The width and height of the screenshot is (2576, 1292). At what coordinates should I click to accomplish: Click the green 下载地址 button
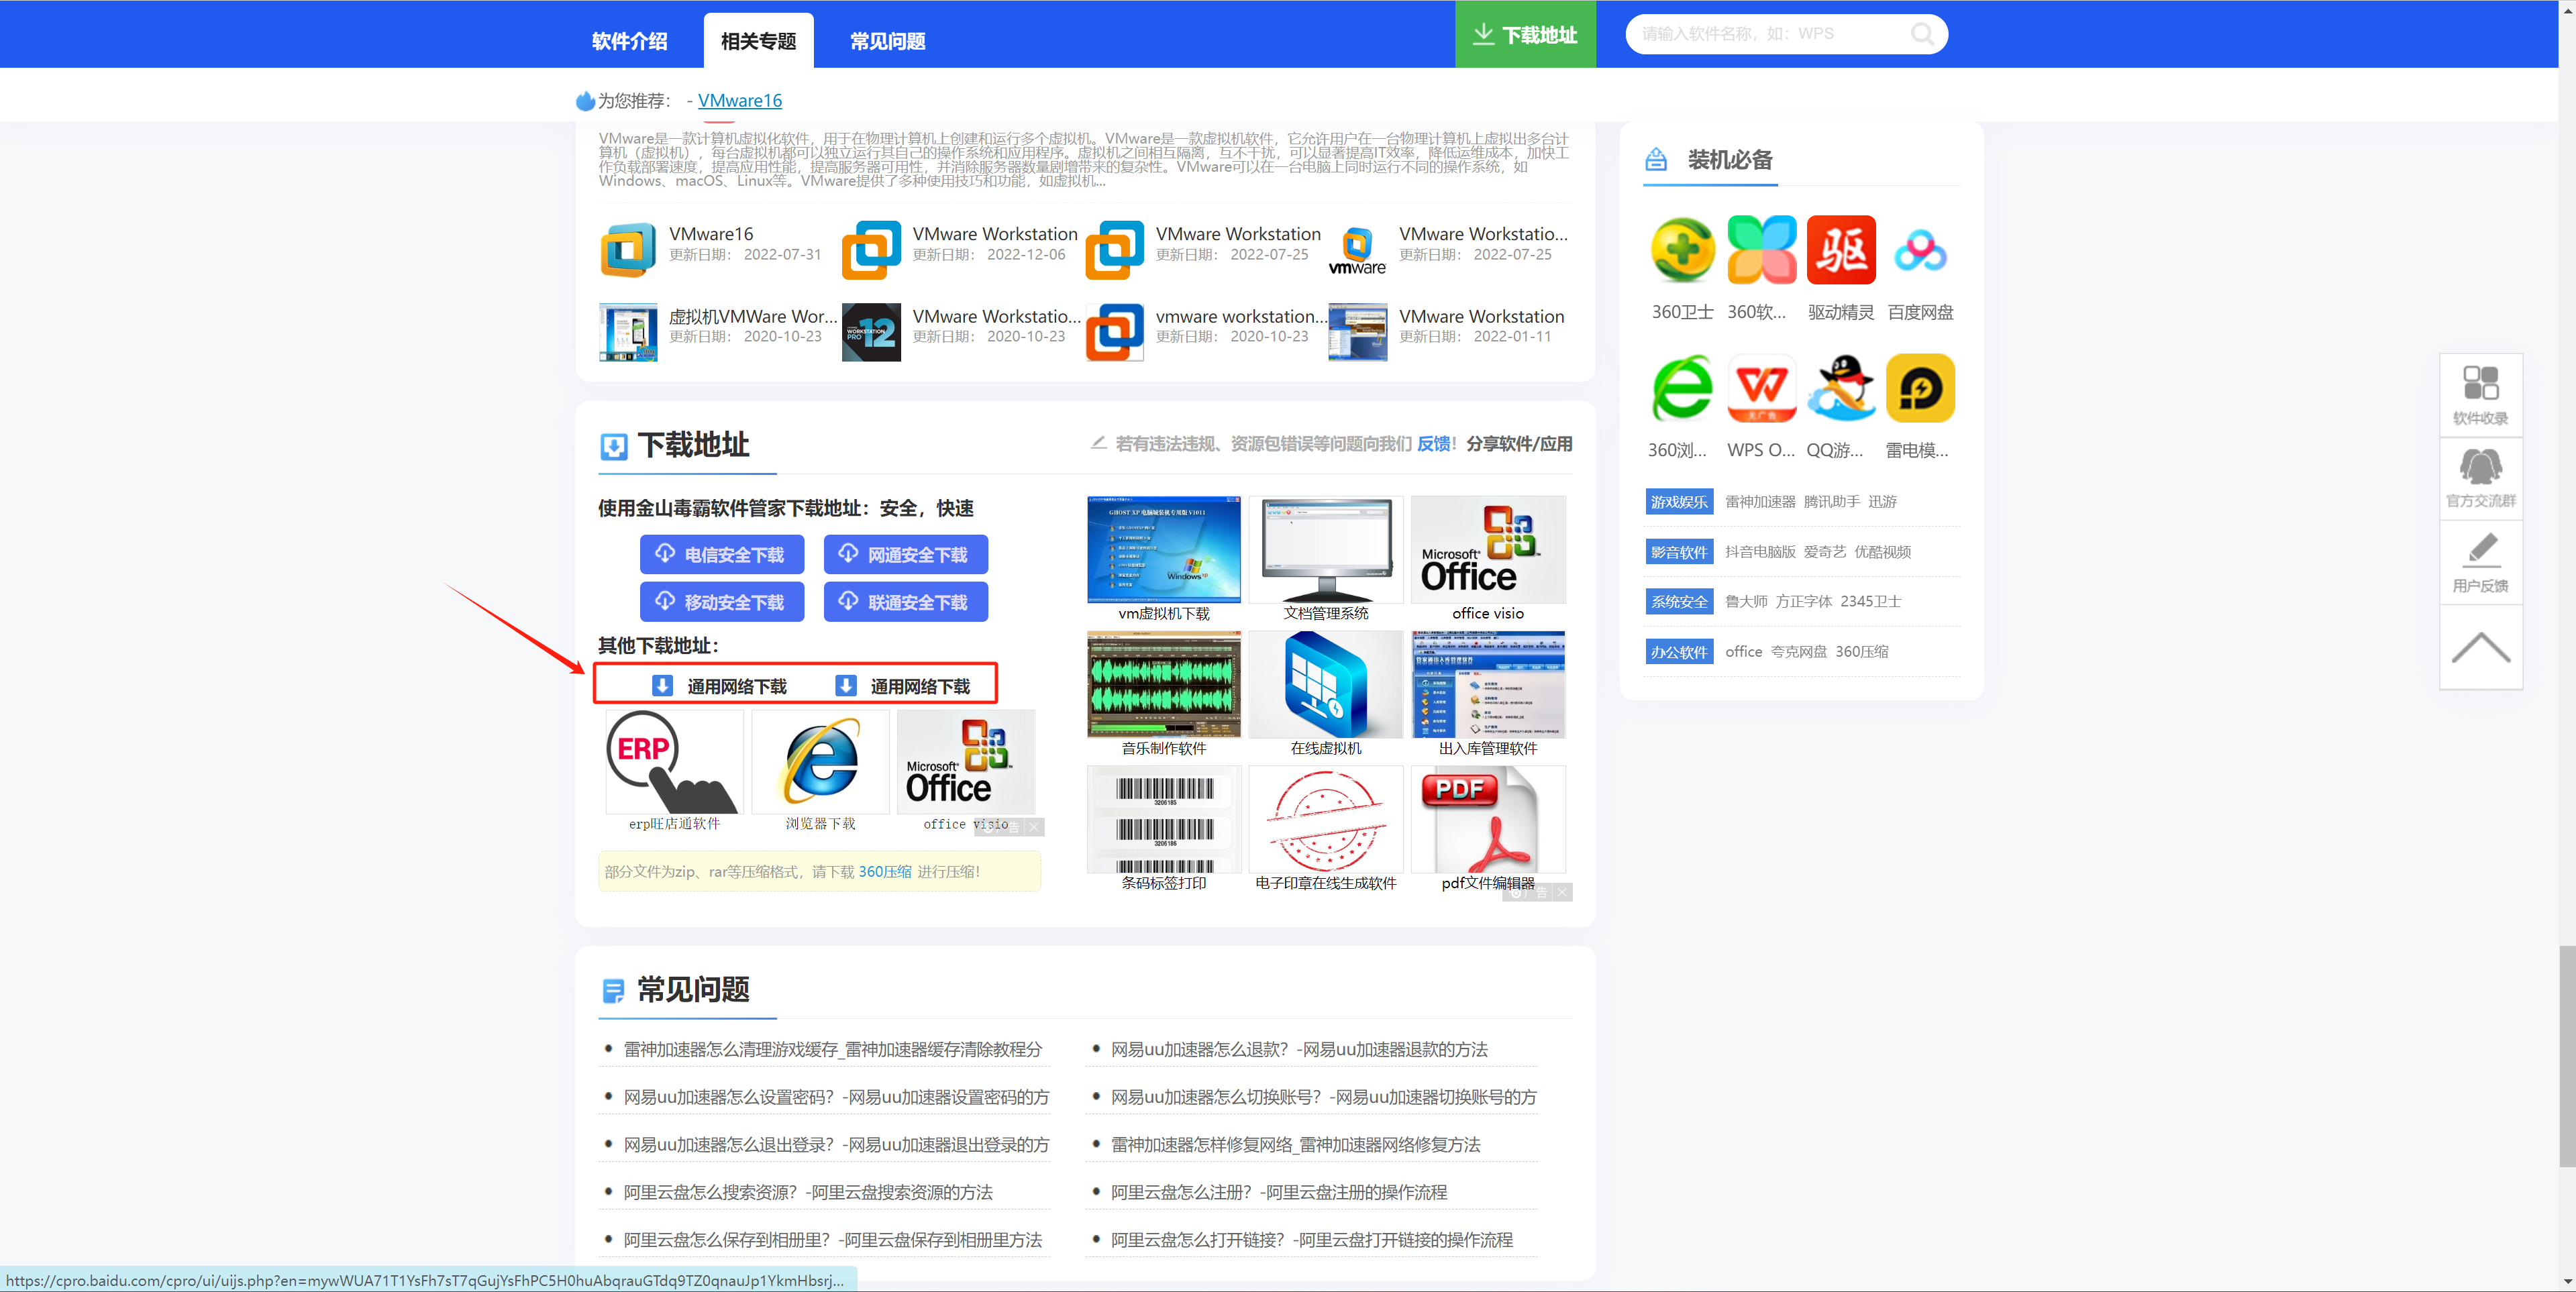[1525, 34]
